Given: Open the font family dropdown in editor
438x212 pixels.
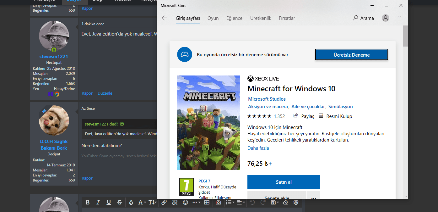Looking at the screenshot, I should pos(142,202).
